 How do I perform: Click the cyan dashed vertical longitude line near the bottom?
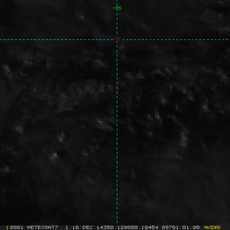(117, 205)
